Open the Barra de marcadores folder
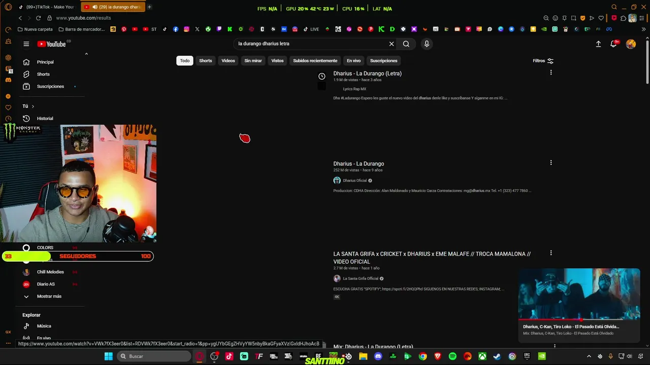This screenshot has height=365, width=650. click(x=81, y=29)
